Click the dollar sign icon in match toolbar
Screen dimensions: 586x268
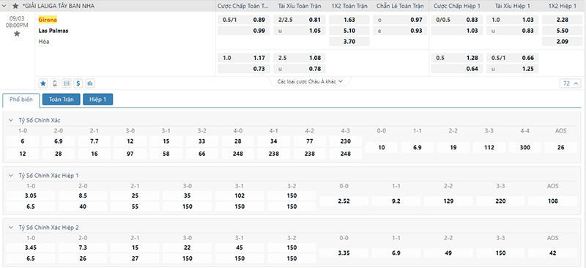[78, 83]
